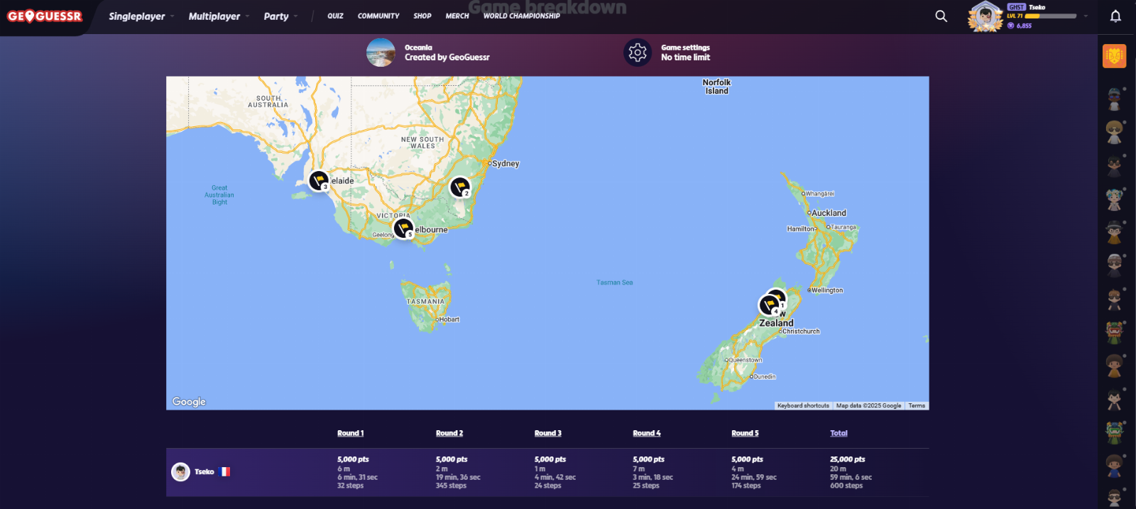Click round 3 flag marker near Adelaide
Viewport: 1136px width, 509px height.
click(x=319, y=180)
